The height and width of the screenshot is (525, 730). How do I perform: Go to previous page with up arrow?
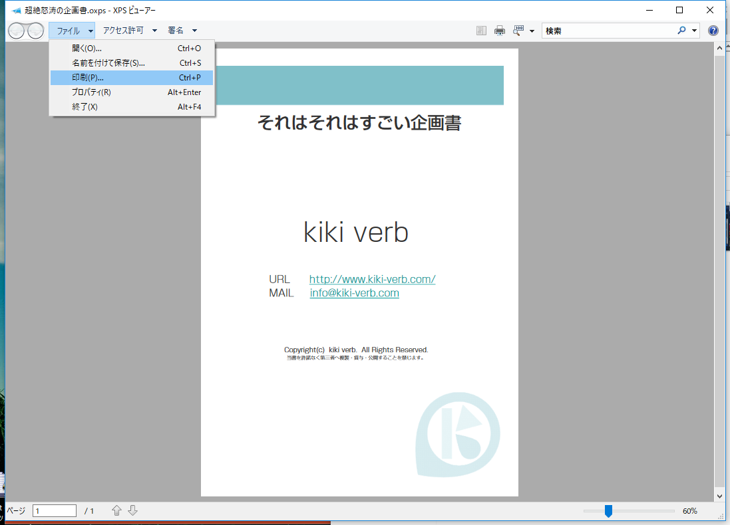(117, 510)
